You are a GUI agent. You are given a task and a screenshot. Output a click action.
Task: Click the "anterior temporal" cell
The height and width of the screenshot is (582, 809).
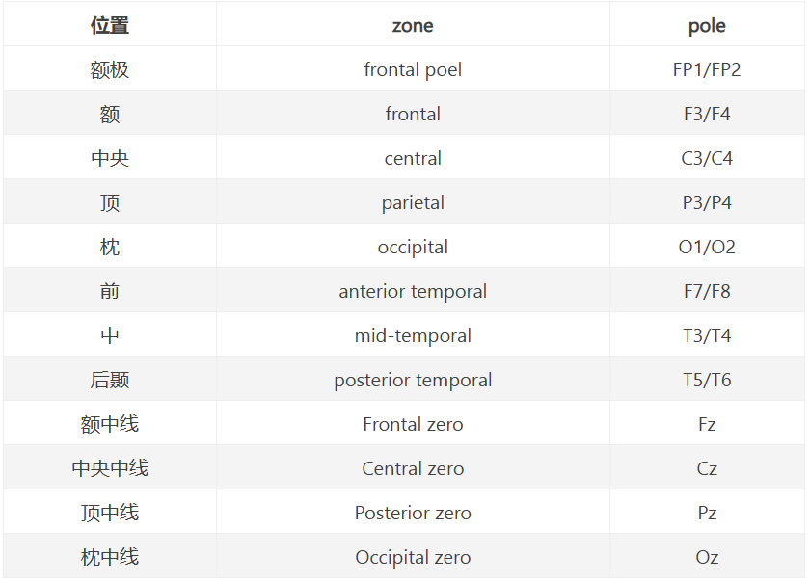pos(413,291)
